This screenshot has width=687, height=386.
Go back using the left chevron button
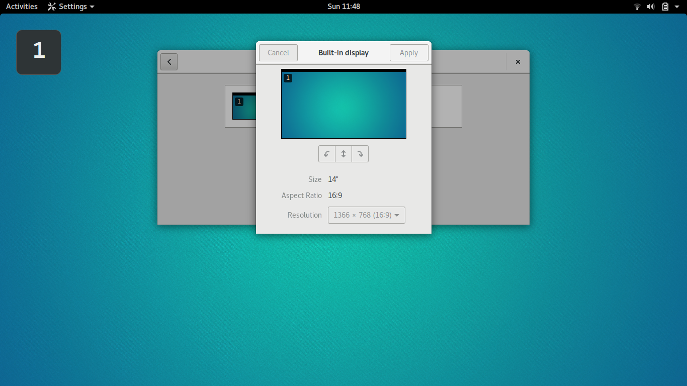pyautogui.click(x=169, y=62)
